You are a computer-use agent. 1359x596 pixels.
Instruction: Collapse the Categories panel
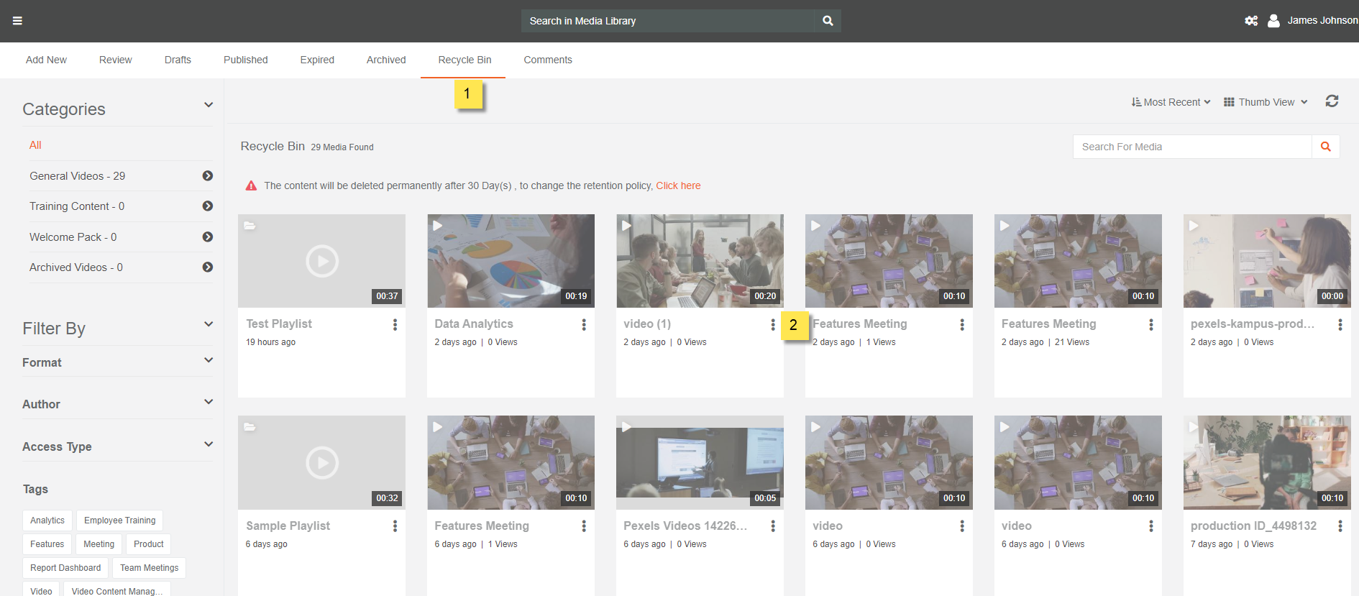pyautogui.click(x=209, y=105)
